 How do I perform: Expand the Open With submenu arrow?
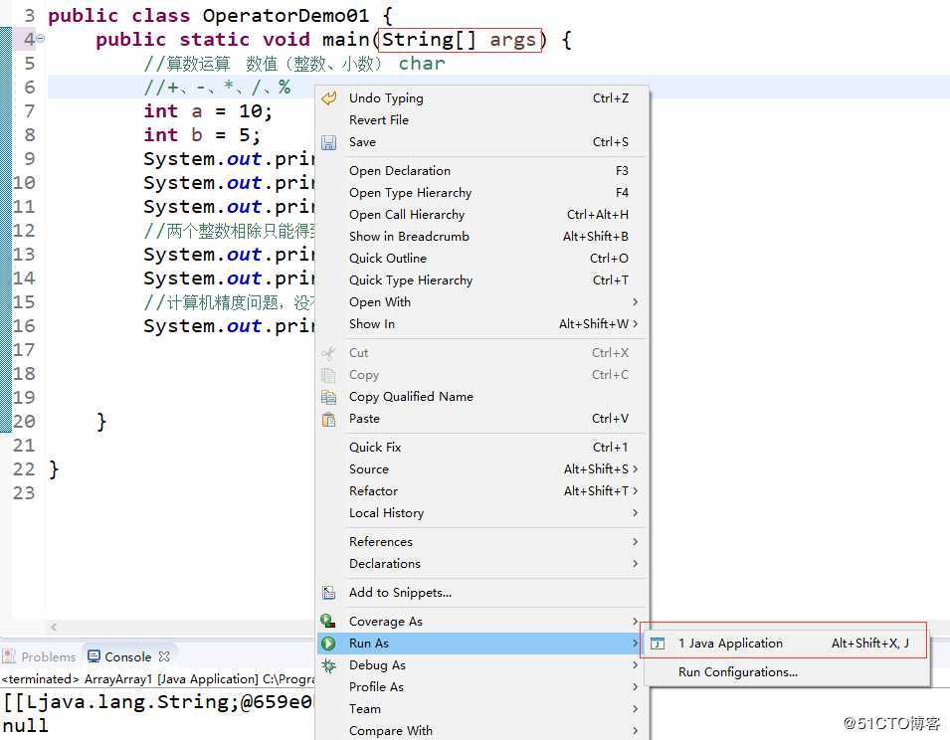click(x=635, y=301)
